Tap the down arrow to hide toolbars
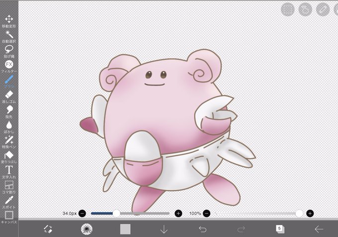 click(x=164, y=229)
